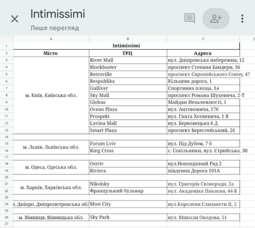Image resolution: width=255 pixels, height=228 pixels.
Task: Select the Riviera cell
Action: click(128, 171)
